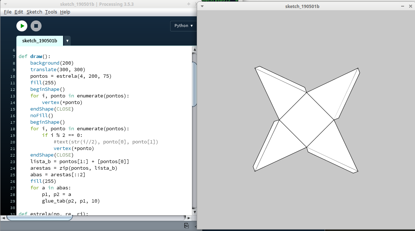
Task: Open the Help menu
Action: pyautogui.click(x=65, y=12)
